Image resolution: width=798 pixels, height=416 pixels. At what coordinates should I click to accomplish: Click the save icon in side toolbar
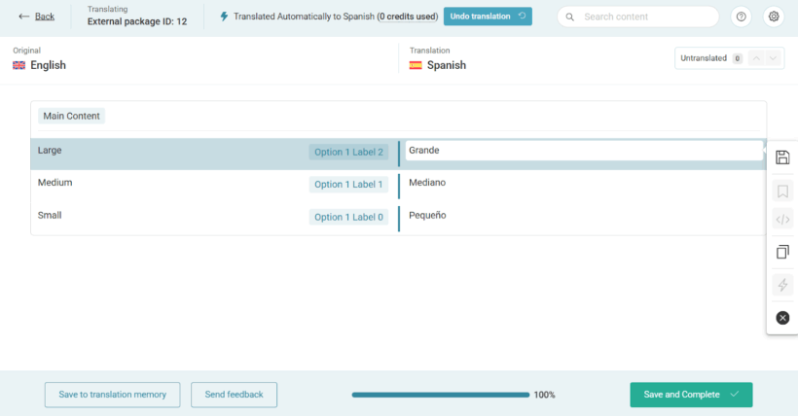coord(782,157)
